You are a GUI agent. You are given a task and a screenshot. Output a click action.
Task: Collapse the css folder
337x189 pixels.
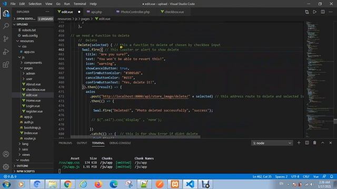click(24, 46)
